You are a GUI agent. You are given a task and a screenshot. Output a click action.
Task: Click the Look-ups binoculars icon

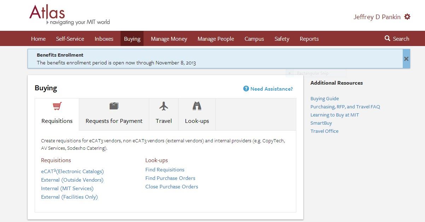pos(197,106)
